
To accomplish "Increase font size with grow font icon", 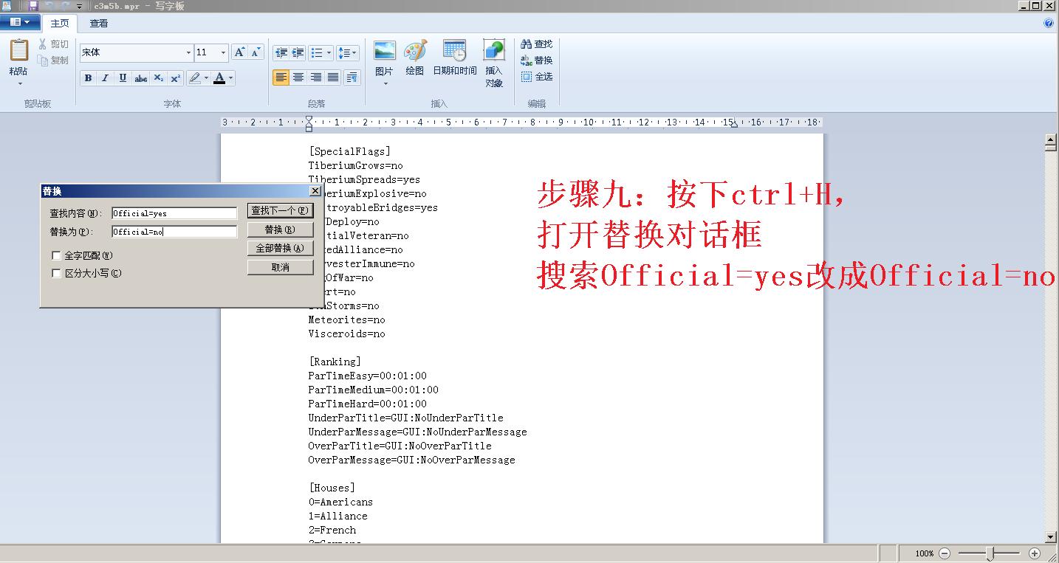I will click(239, 52).
